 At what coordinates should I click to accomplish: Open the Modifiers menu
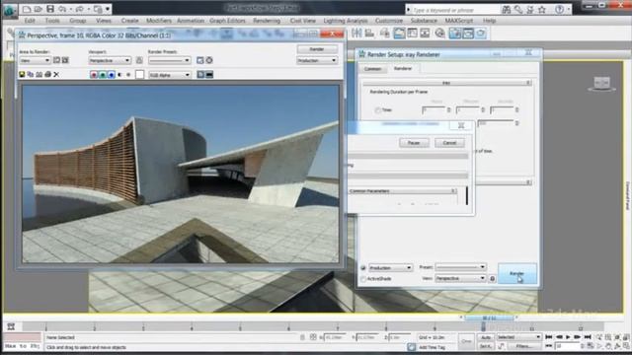(x=158, y=21)
